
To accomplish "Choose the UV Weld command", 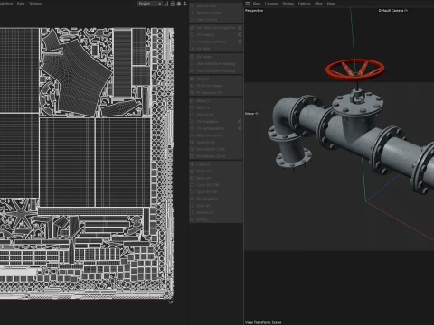I will (216, 49).
